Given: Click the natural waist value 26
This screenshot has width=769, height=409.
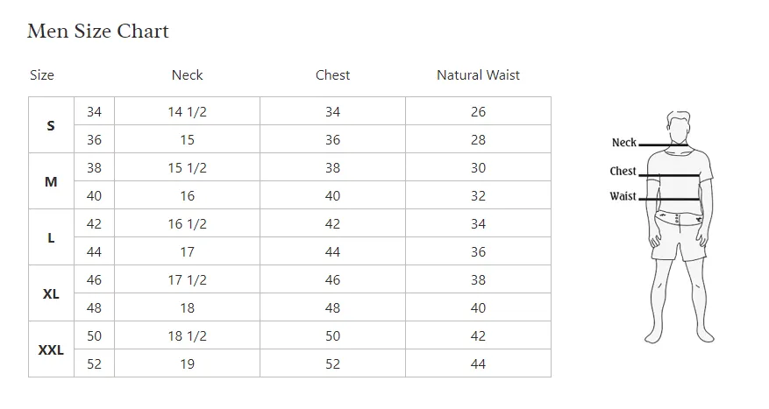Looking at the screenshot, I should pyautogui.click(x=478, y=111).
